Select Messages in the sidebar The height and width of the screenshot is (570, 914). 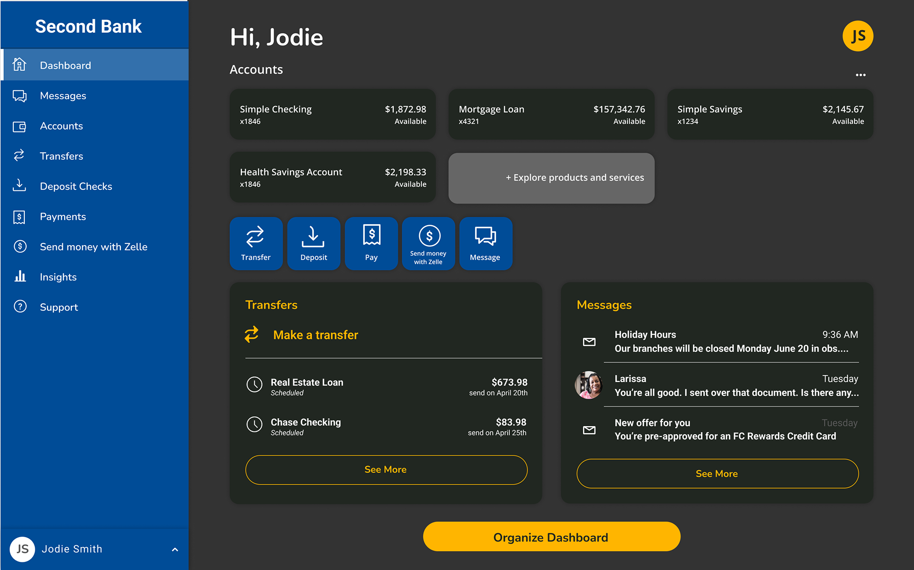tap(63, 96)
